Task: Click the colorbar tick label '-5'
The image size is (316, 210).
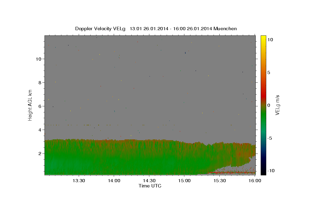Action: click(269, 138)
